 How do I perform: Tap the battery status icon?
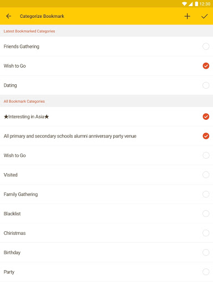(x=196, y=4)
